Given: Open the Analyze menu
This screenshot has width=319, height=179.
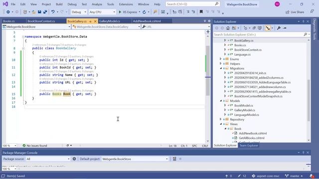Looking at the screenshot, I should coord(97,4).
